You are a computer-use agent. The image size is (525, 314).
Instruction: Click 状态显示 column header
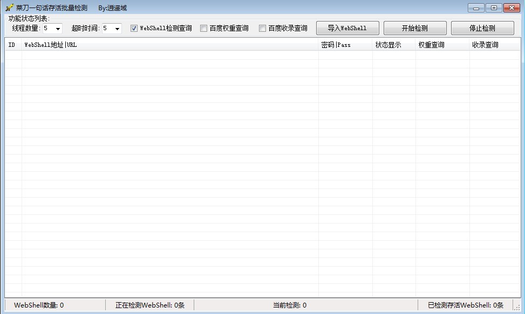tap(394, 45)
